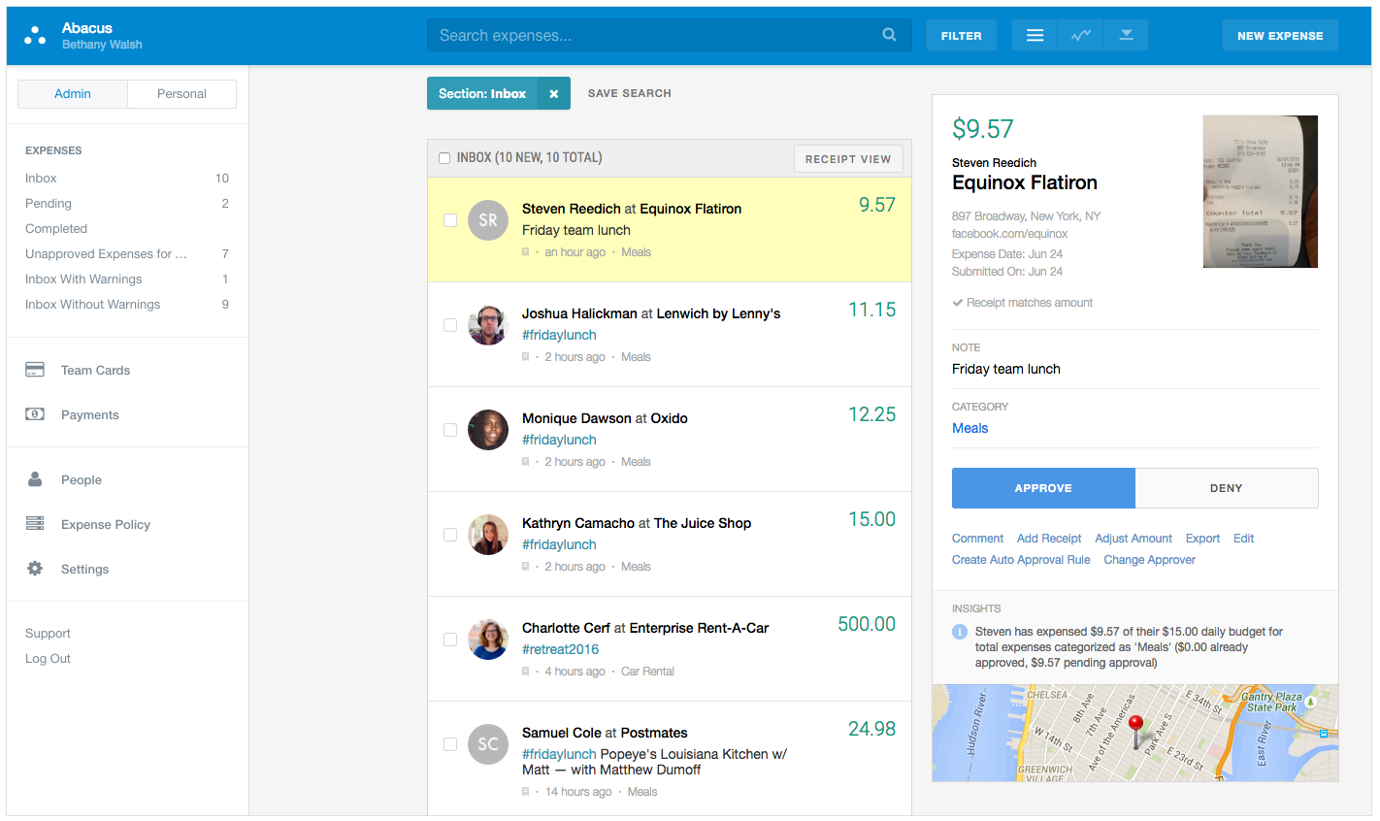This screenshot has width=1380, height=821.
Task: Click the Support link
Action: [48, 634]
